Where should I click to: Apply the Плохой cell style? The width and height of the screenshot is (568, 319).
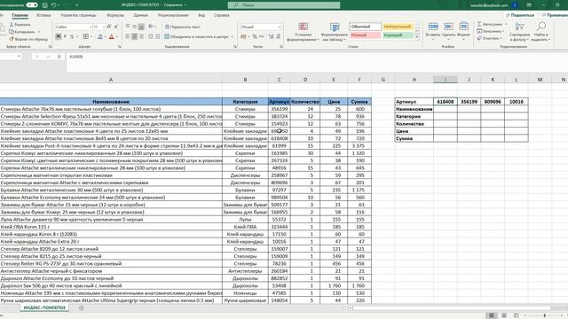click(x=365, y=35)
